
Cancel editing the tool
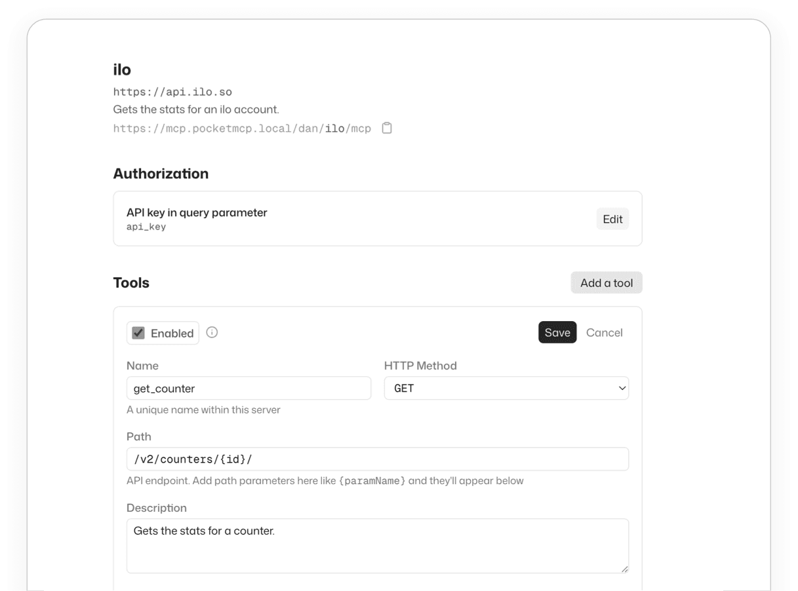604,332
